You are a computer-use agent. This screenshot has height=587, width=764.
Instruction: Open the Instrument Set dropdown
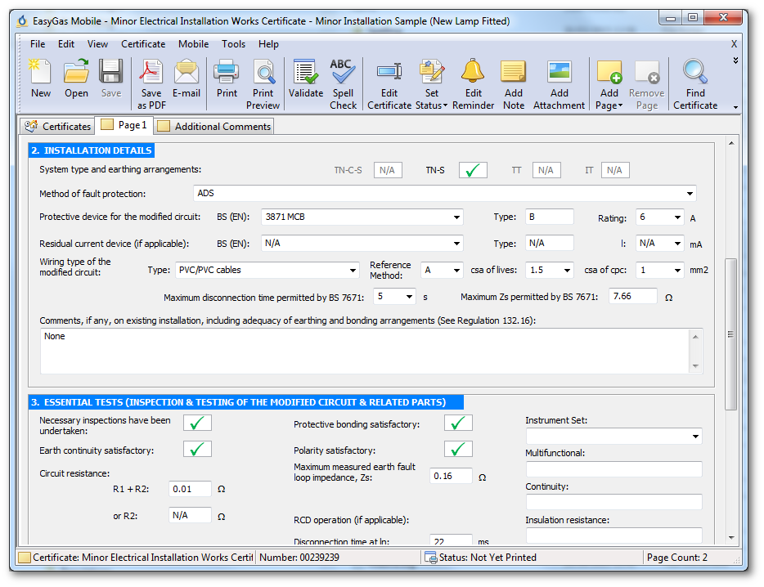click(695, 437)
